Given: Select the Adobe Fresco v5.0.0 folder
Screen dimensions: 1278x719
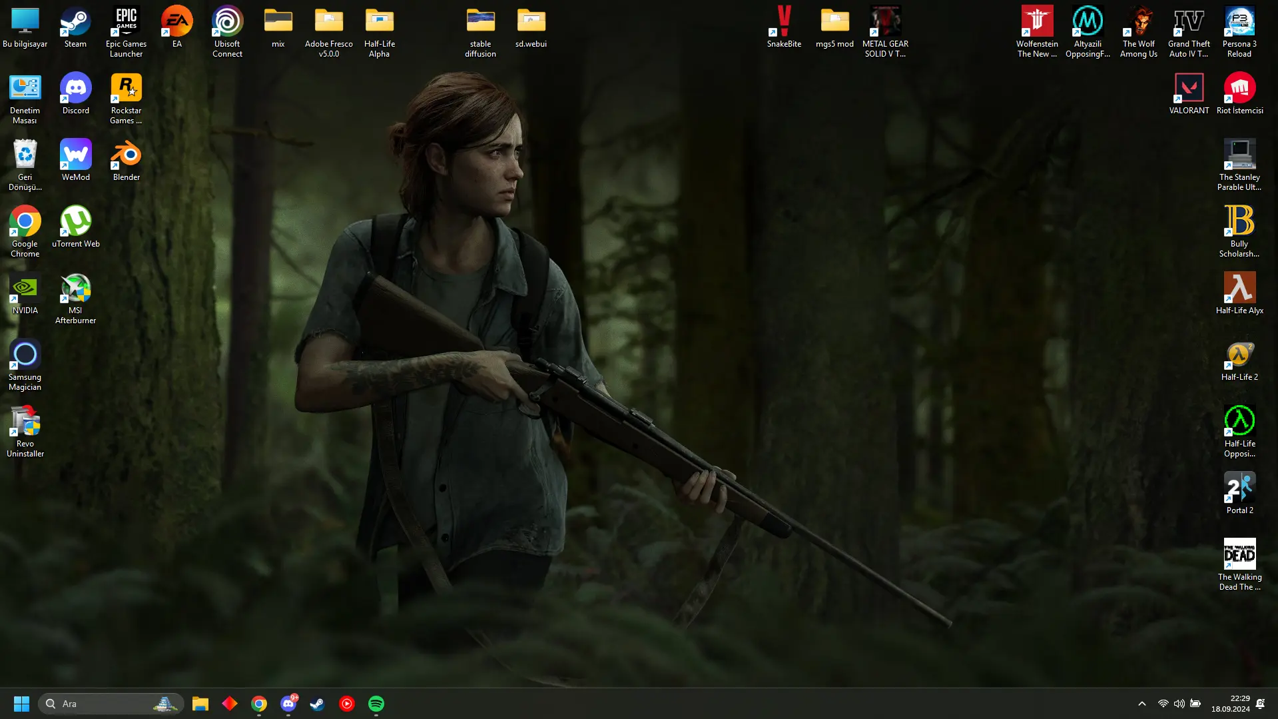Looking at the screenshot, I should point(329,32).
